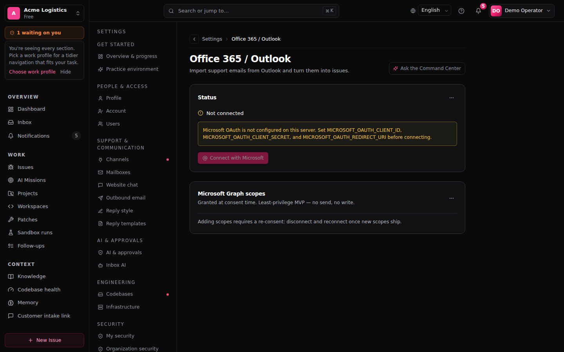Open Dashboard in the sidebar

(x=44, y=109)
